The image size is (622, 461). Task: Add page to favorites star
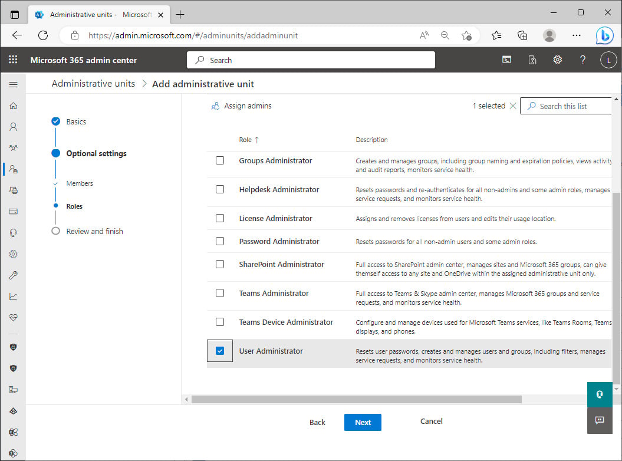point(466,35)
